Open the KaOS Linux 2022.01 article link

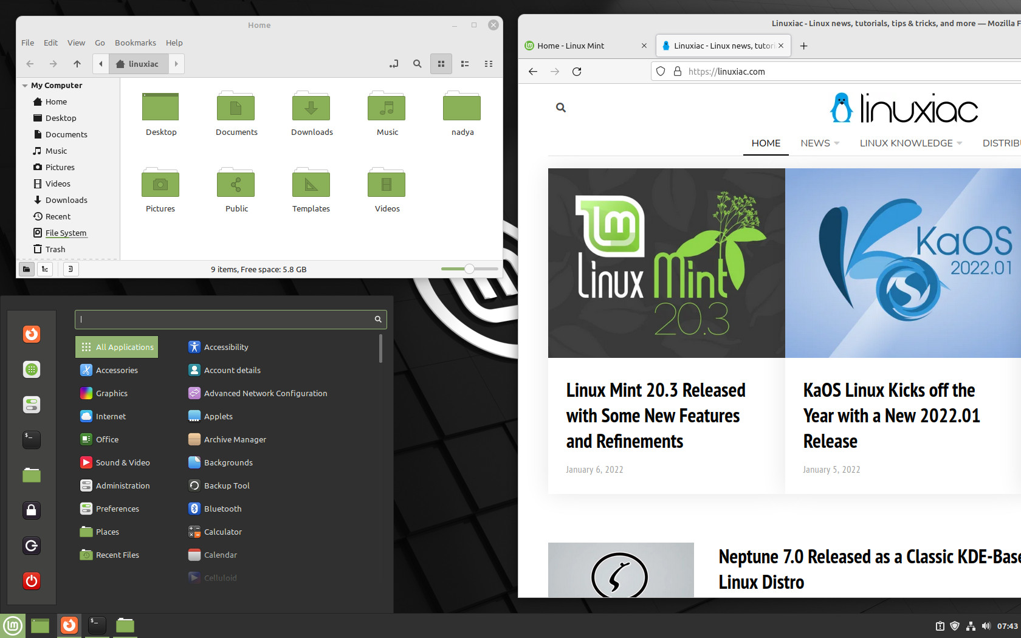892,416
